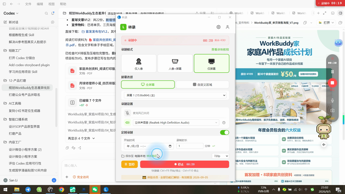
Task: Open the 视图 menu in Codex
Action: click(51, 4)
